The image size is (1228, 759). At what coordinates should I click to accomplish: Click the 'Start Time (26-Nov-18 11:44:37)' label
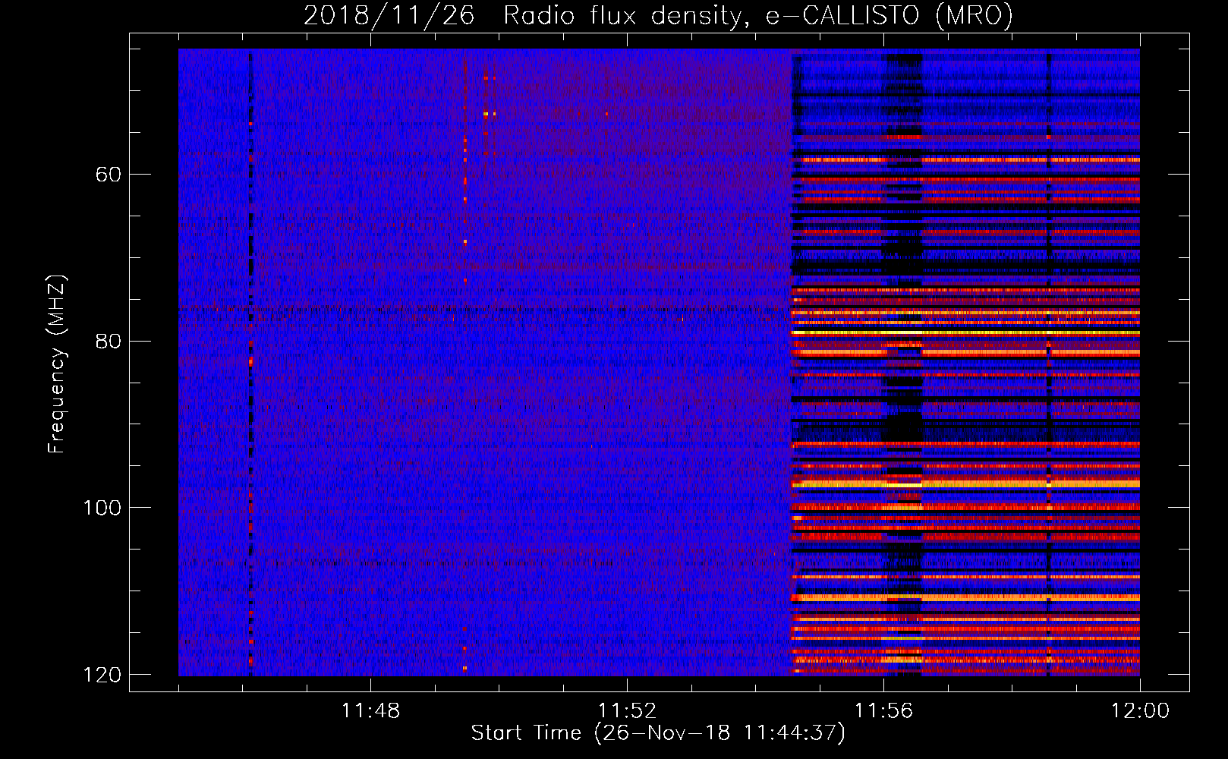click(x=658, y=733)
